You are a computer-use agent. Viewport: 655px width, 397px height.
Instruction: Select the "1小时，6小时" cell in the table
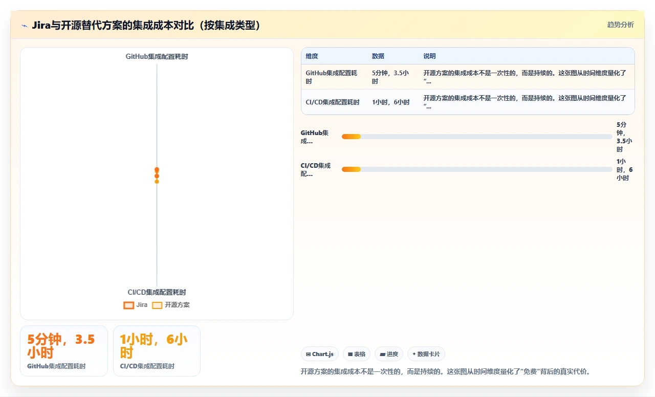(x=392, y=102)
